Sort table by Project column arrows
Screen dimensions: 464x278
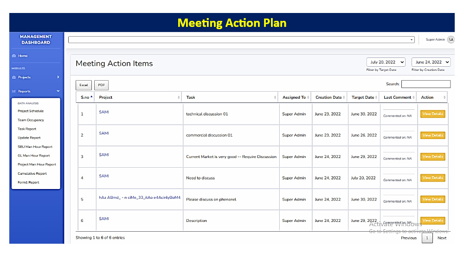[x=179, y=97]
